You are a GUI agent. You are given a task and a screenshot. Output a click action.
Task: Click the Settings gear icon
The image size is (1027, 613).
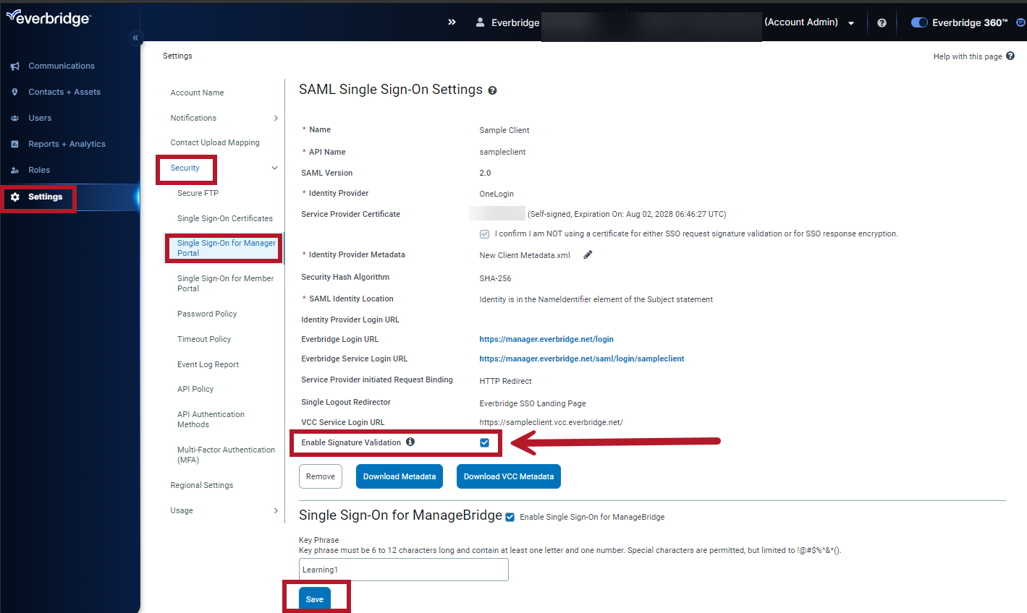[x=14, y=197]
